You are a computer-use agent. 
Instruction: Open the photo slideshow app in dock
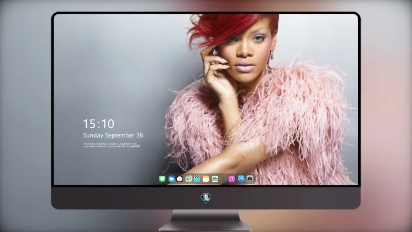pyautogui.click(x=215, y=179)
